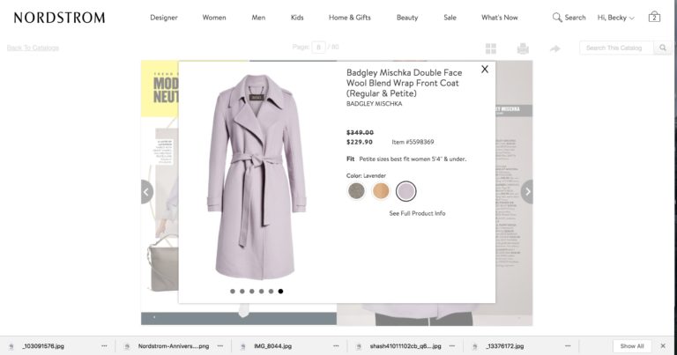Select the second product image dot
Screen dimensions: 677x355
242,292
